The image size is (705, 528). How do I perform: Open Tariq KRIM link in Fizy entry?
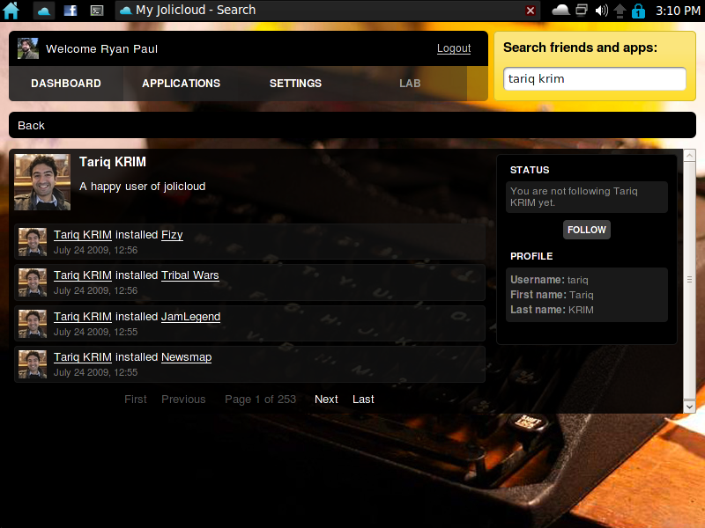(x=83, y=235)
